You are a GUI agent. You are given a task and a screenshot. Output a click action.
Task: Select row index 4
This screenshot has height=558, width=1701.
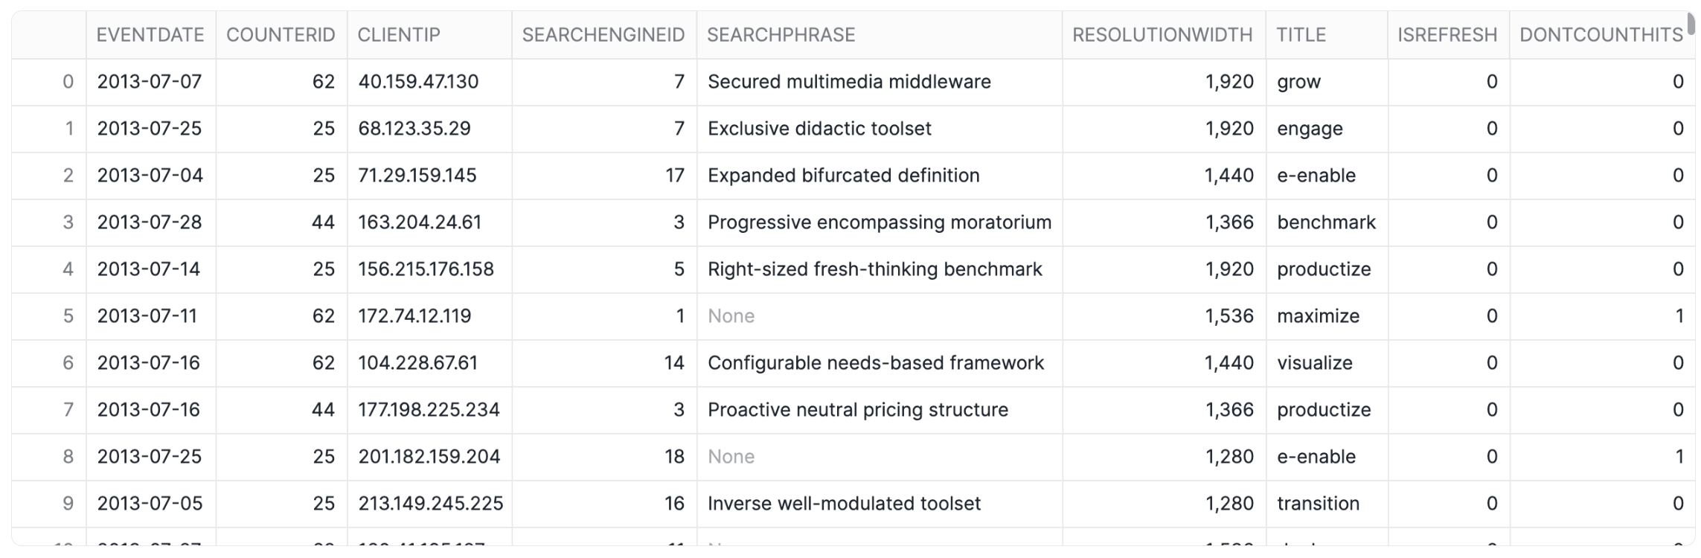click(x=68, y=269)
